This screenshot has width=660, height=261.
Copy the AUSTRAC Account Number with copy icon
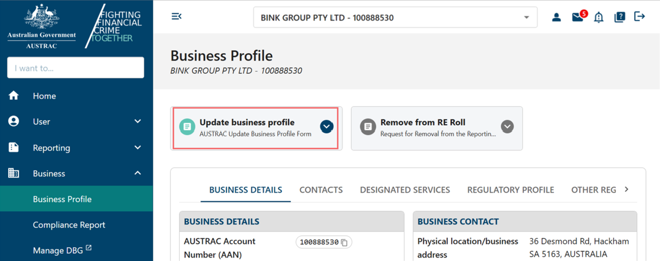click(x=344, y=243)
